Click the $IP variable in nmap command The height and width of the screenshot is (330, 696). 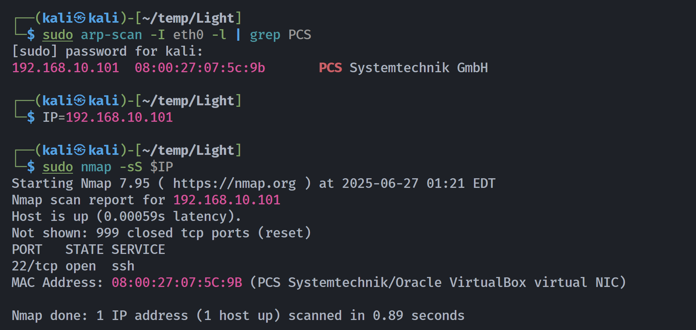(x=162, y=167)
